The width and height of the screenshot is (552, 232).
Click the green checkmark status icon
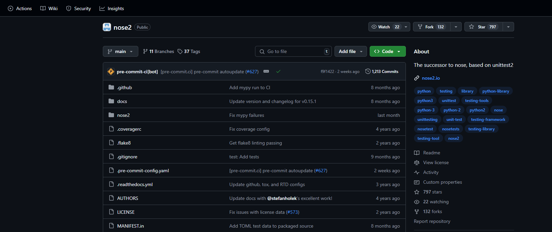pos(278,71)
